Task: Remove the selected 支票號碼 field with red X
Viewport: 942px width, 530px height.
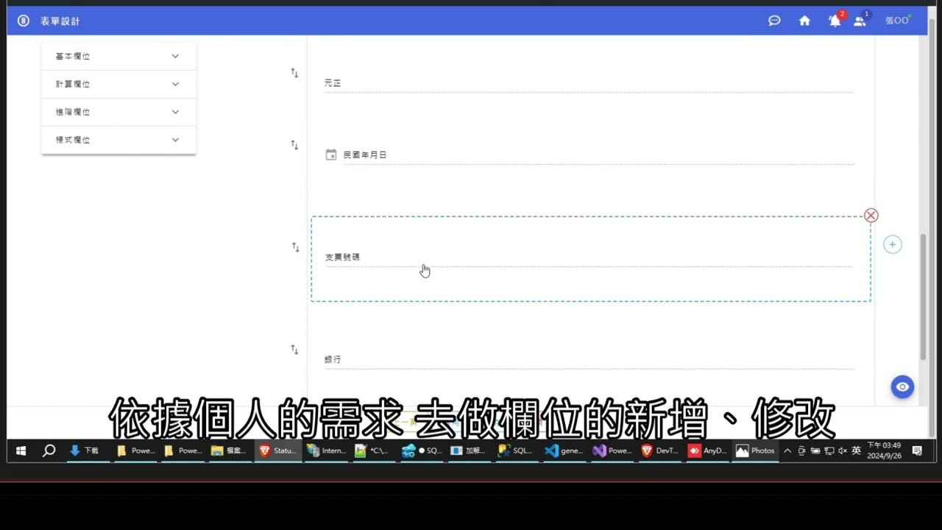Action: pos(871,216)
